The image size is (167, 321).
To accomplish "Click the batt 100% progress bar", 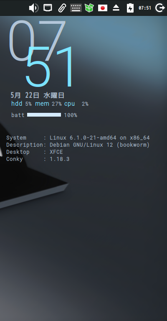I will (x=44, y=115).
